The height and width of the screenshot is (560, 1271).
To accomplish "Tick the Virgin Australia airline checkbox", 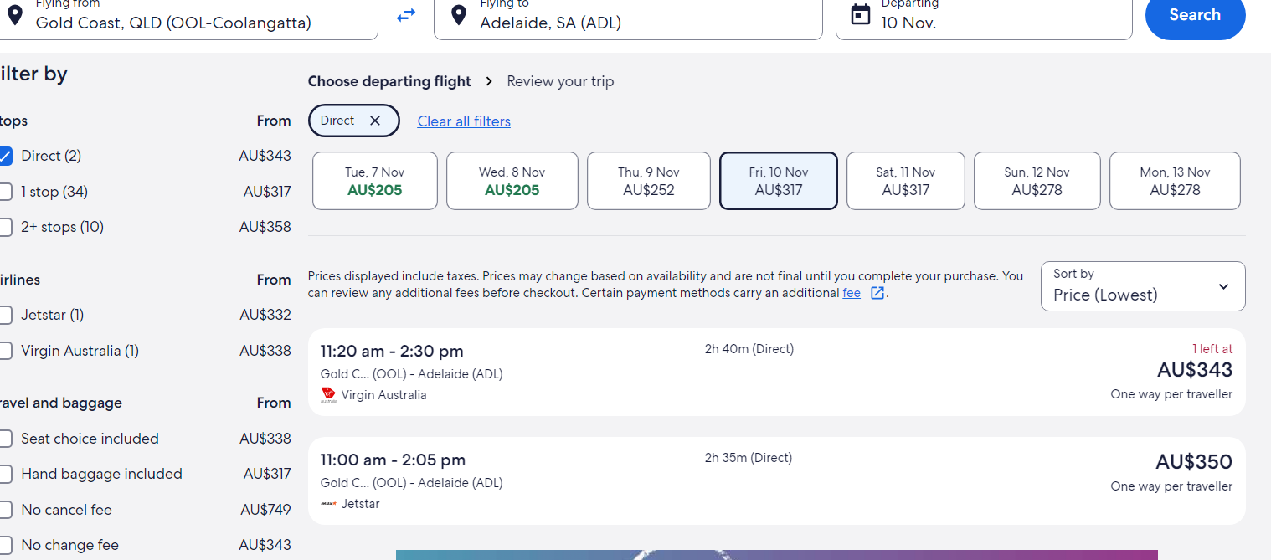I will click(5, 351).
